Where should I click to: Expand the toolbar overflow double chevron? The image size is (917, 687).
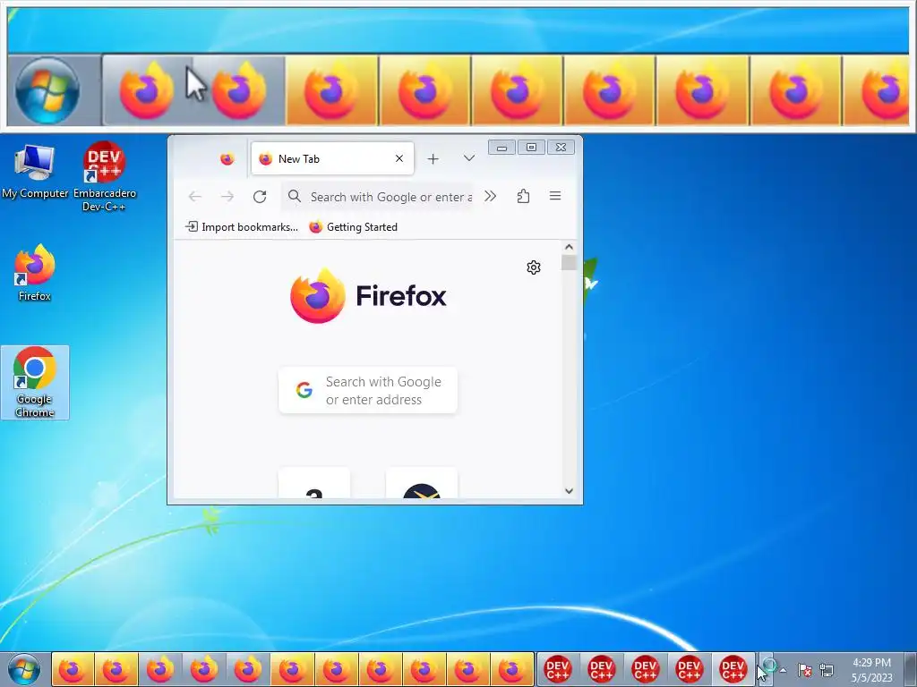point(490,196)
